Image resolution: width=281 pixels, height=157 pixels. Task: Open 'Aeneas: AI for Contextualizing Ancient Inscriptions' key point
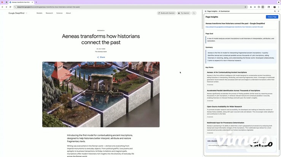(x=241, y=78)
